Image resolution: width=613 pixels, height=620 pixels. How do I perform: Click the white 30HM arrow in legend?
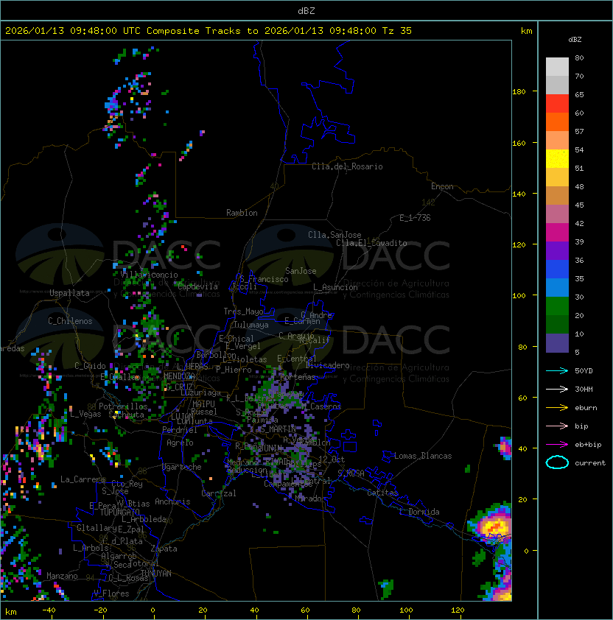(x=557, y=389)
